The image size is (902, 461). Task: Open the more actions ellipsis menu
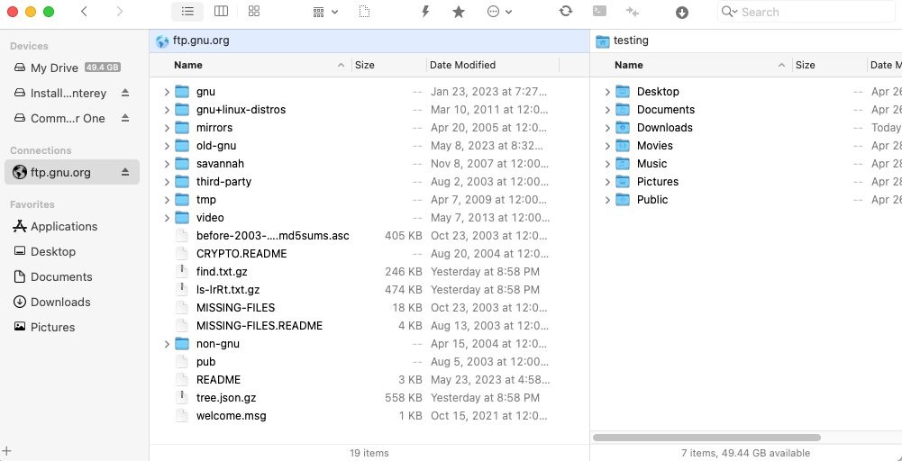point(499,12)
